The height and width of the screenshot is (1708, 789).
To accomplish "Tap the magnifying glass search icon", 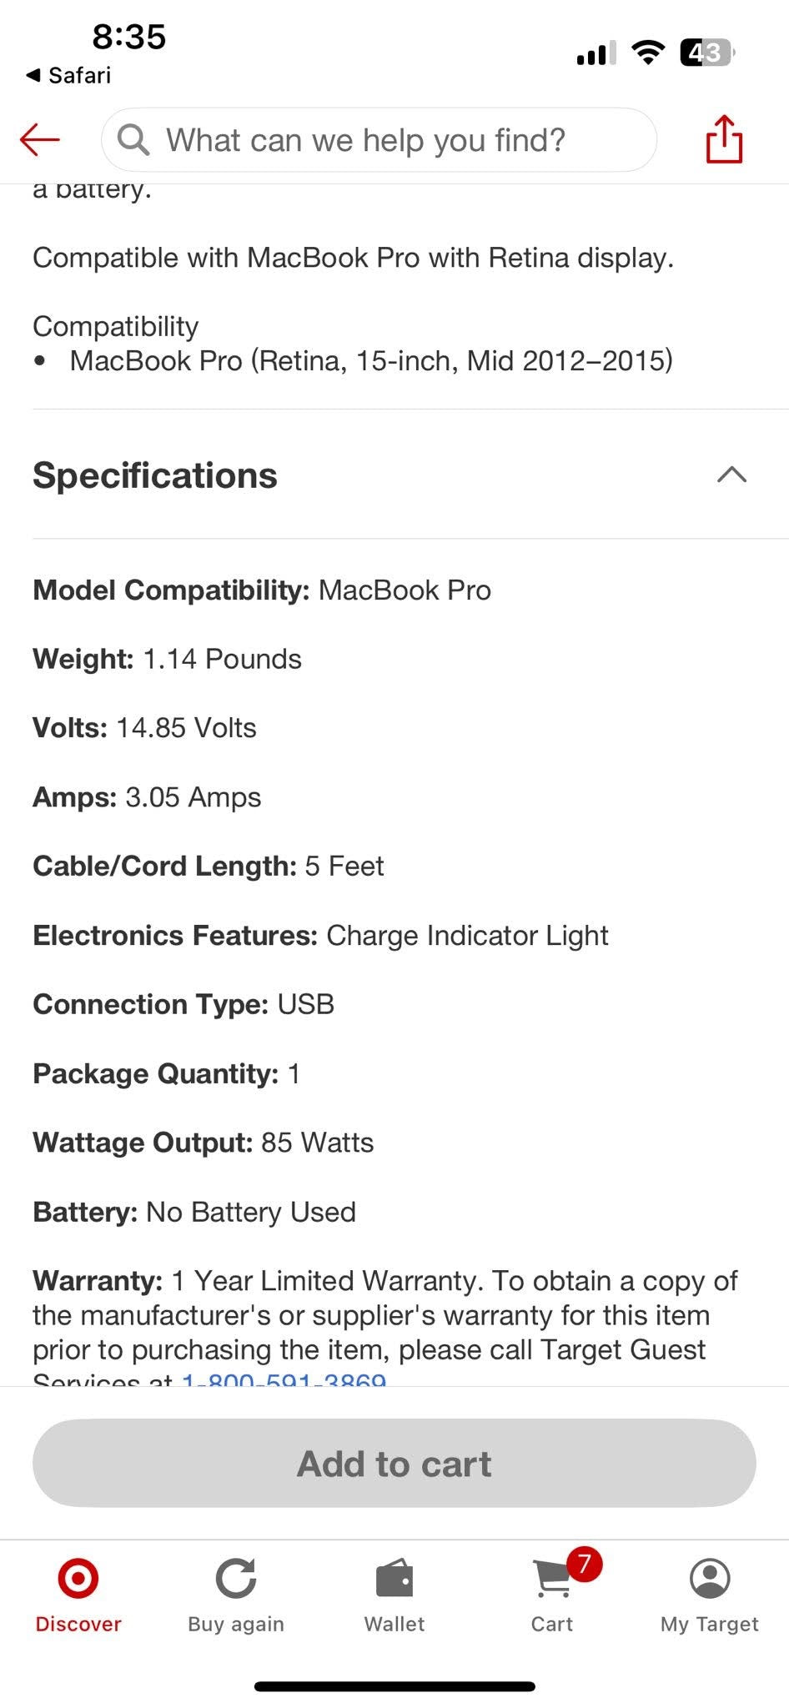I will point(133,140).
